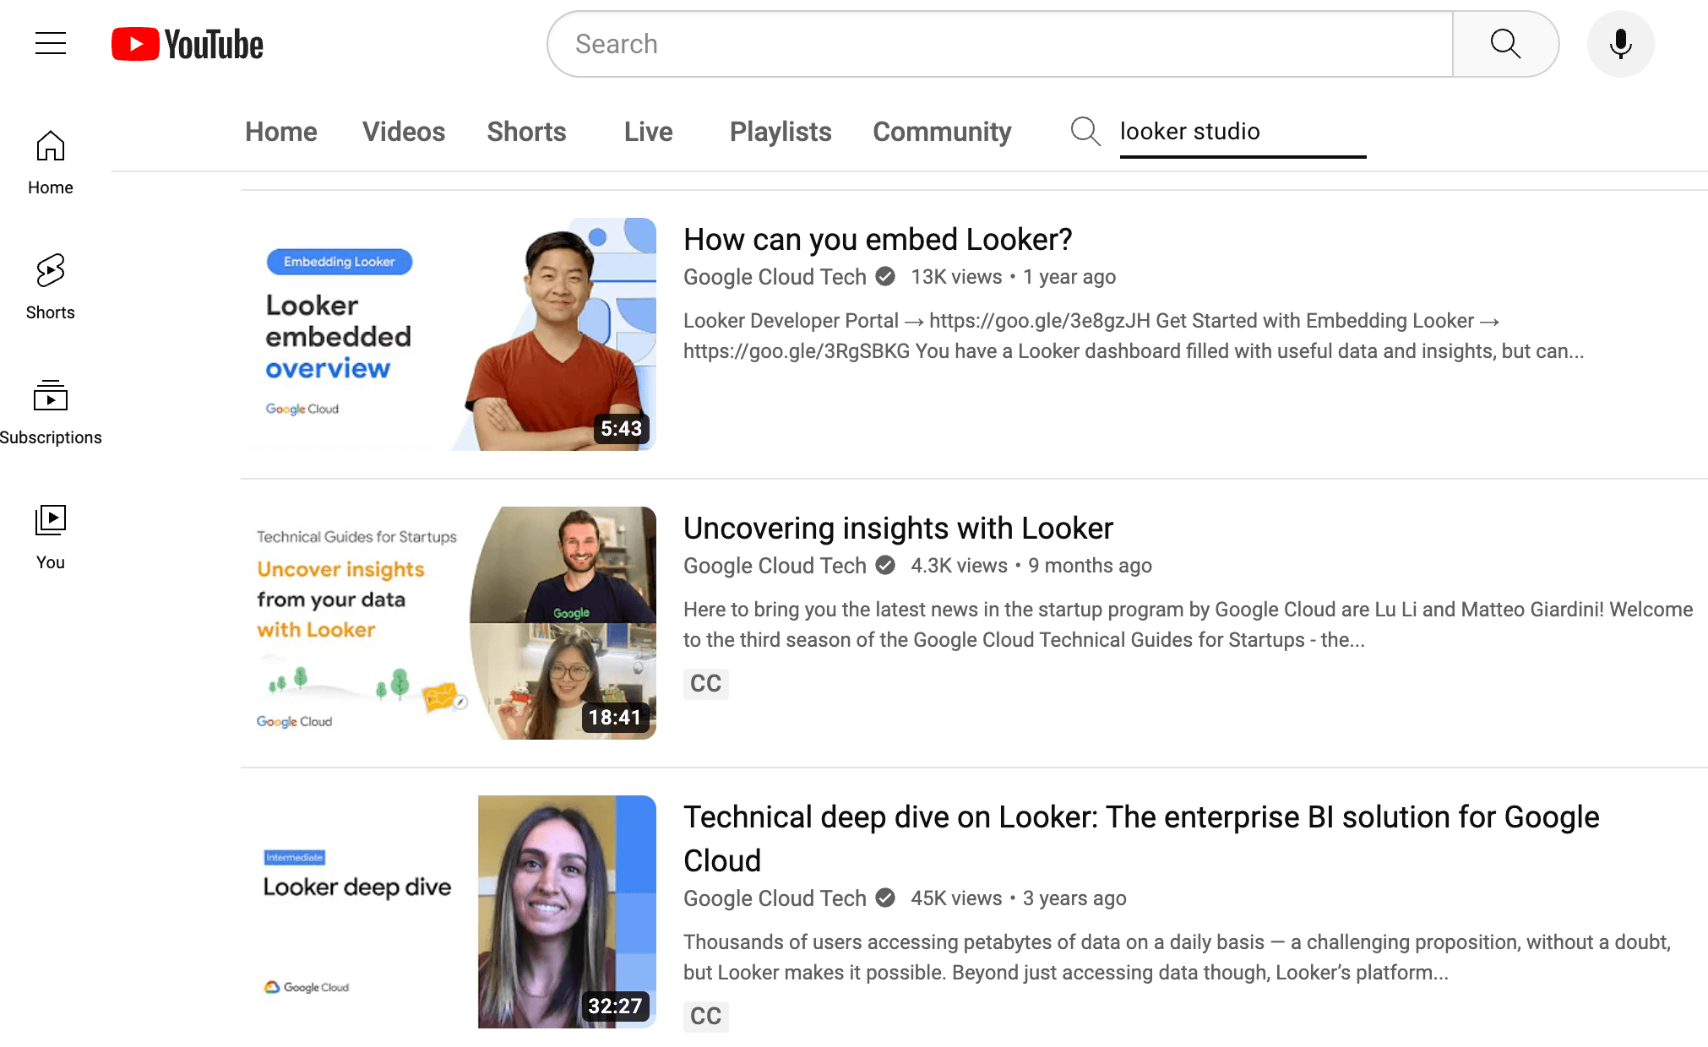Click description starting 'Thousands of users accessing'
Image resolution: width=1708 pixels, height=1047 pixels.
click(x=1177, y=957)
